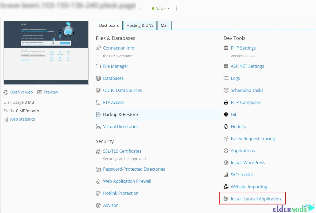This screenshot has width=316, height=213.
Task: Open the PHP Settings link
Action: [243, 48]
